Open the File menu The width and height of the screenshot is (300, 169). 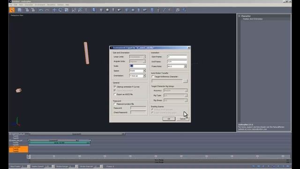click(11, 5)
